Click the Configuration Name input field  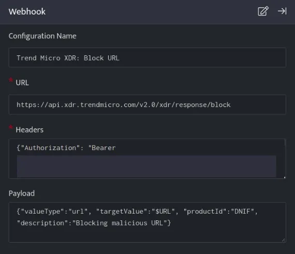pyautogui.click(x=148, y=57)
